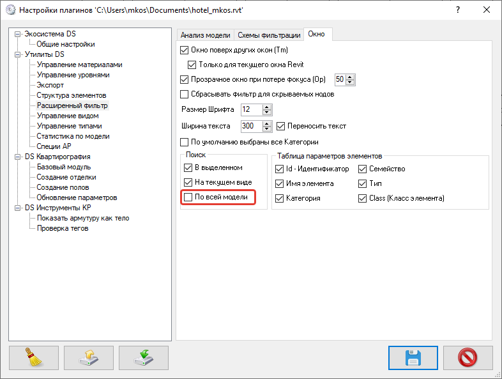Switch to the 'Схемы фильтрации' tab

coord(269,35)
